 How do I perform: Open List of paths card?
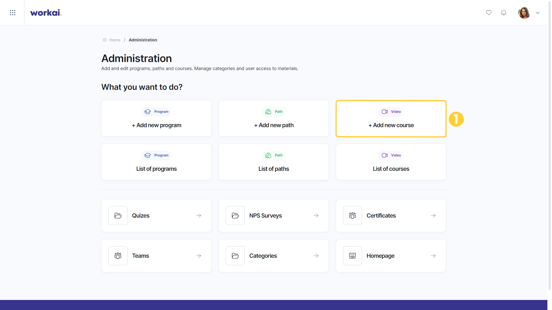(x=274, y=162)
